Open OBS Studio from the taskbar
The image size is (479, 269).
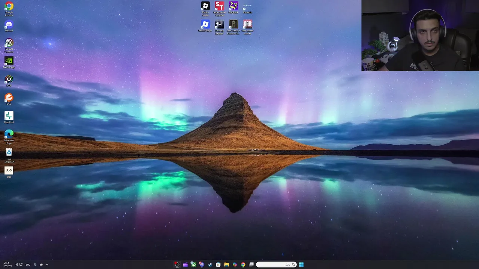[x=177, y=265]
